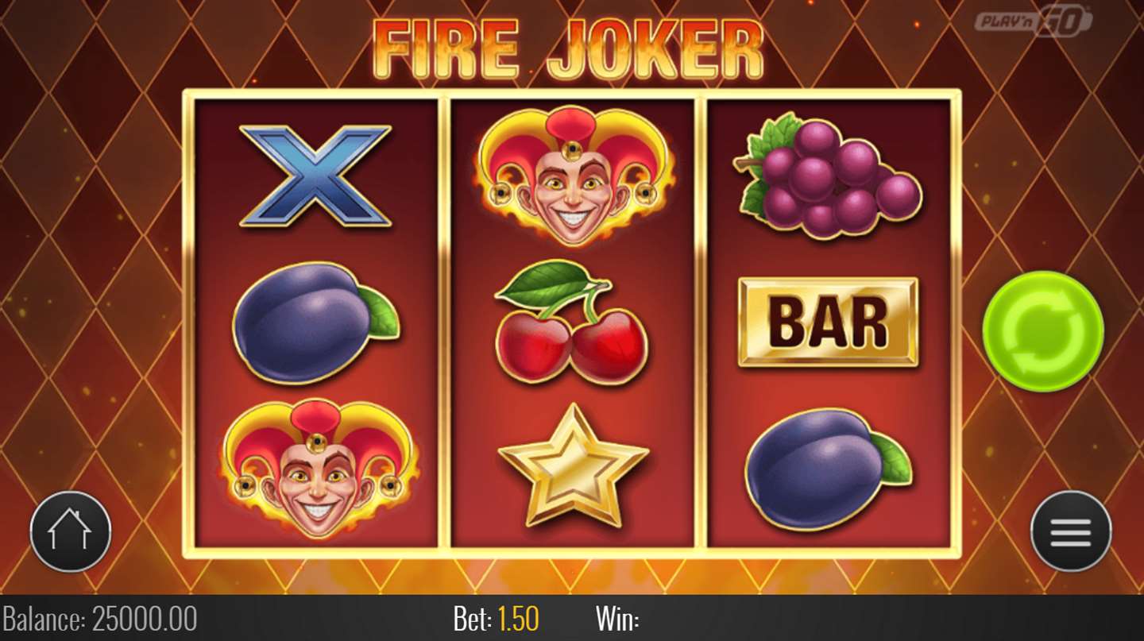Viewport: 1144px width, 641px height.
Task: Click the Balance 25000.00 display
Action: [x=99, y=618]
